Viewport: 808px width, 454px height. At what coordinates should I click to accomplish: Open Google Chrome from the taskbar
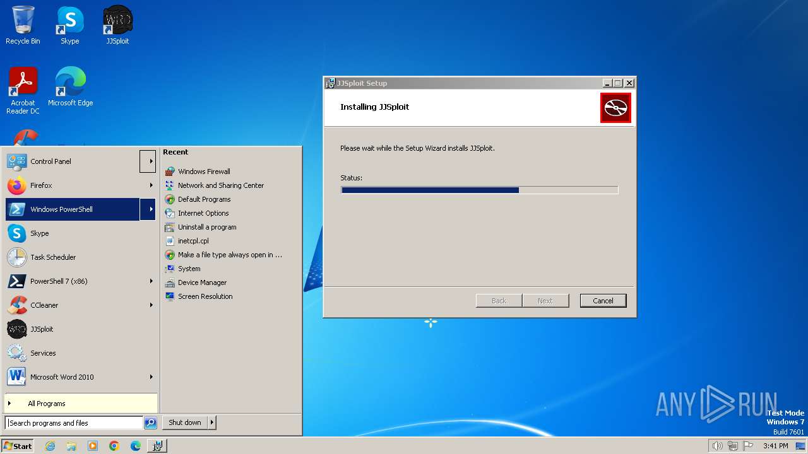(114, 446)
